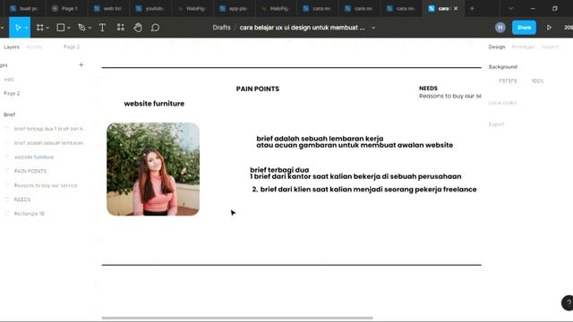Click 'brief terbagi dua' text on canvas

tap(279, 170)
